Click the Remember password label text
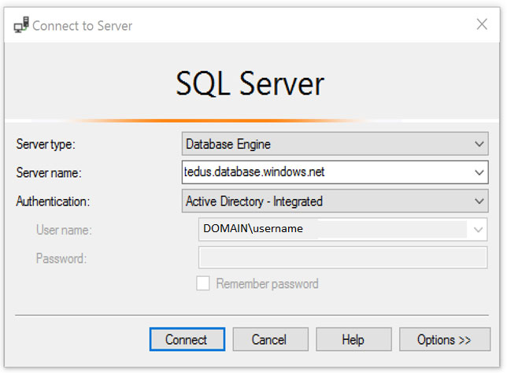This screenshot has width=507, height=373. pyautogui.click(x=267, y=284)
